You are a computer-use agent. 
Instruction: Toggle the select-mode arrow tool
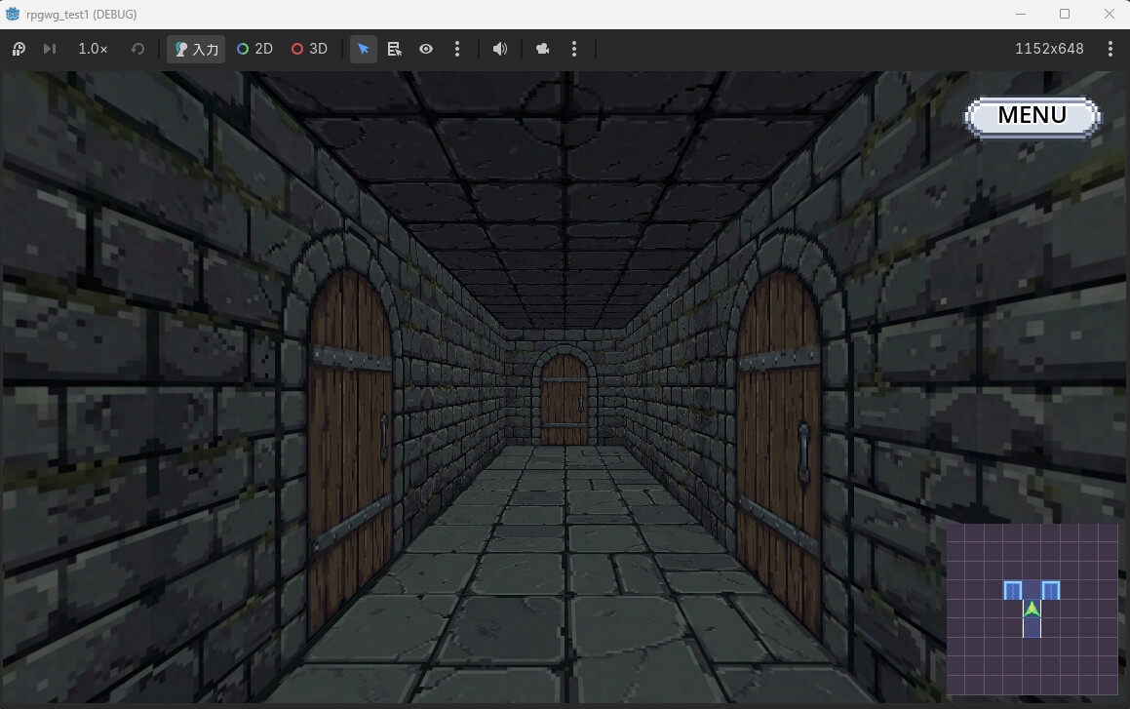pos(364,49)
